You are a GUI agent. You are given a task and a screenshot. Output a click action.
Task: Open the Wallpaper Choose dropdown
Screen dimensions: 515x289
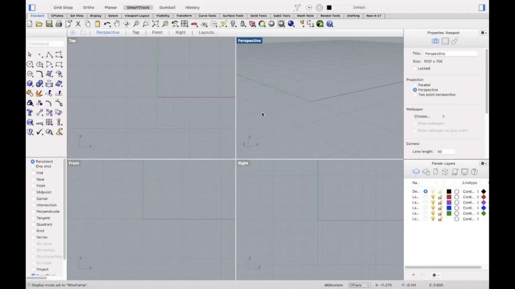point(429,116)
